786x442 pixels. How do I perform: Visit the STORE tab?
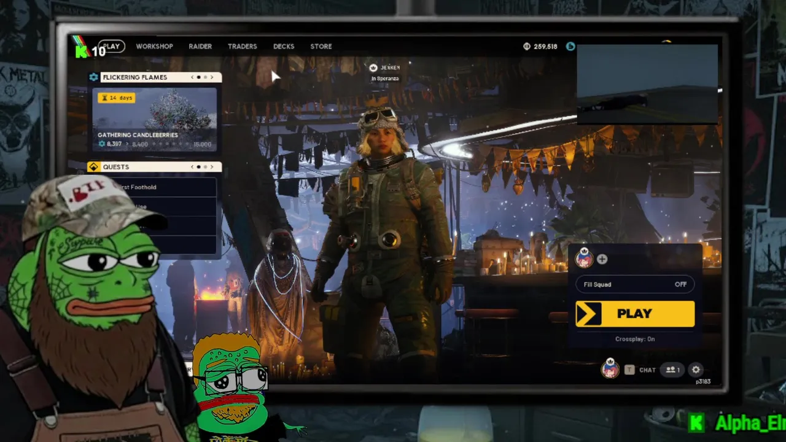321,46
